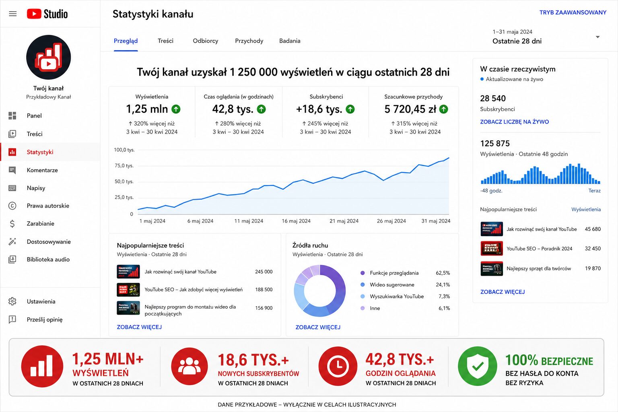
Task: Click the green shield checkmark icon
Action: (478, 367)
